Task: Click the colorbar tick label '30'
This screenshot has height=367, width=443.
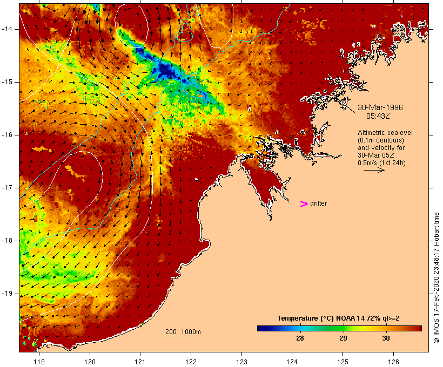Action: tap(386, 338)
